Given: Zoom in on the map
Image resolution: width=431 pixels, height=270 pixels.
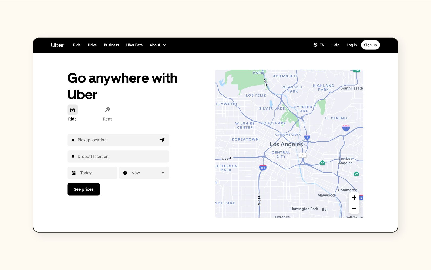Looking at the screenshot, I should tap(354, 198).
